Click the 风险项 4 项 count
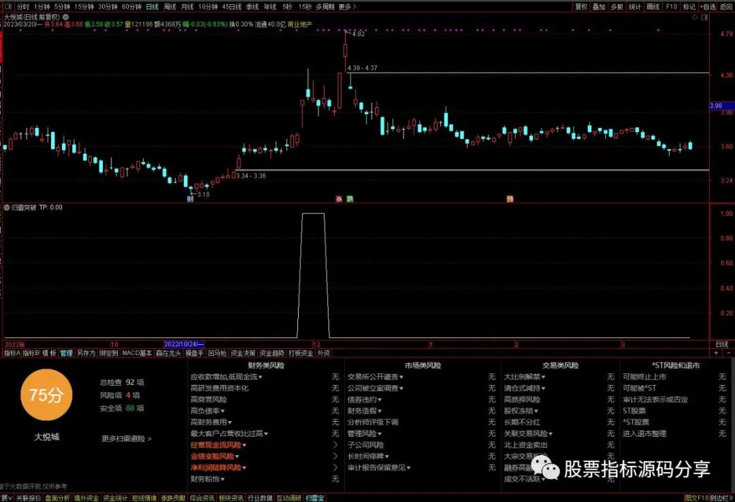Viewport: 735px width, 502px height. click(x=120, y=395)
